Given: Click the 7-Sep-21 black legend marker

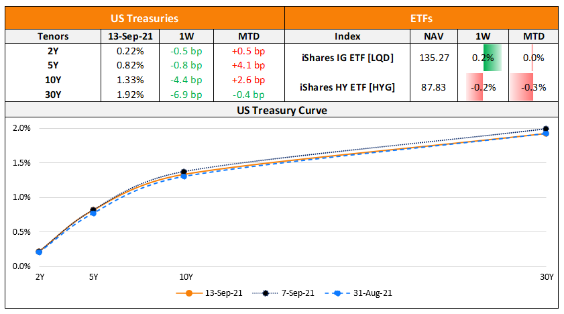Looking at the screenshot, I should pos(265,293).
